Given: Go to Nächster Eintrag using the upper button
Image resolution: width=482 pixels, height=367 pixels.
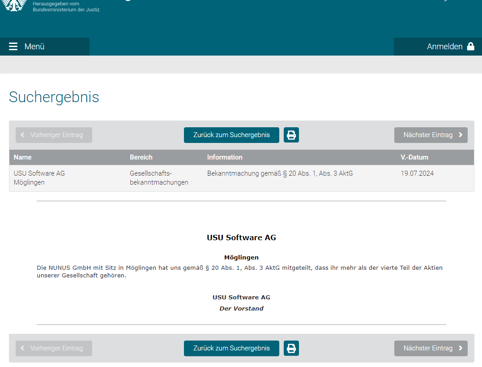Looking at the screenshot, I should coord(431,135).
